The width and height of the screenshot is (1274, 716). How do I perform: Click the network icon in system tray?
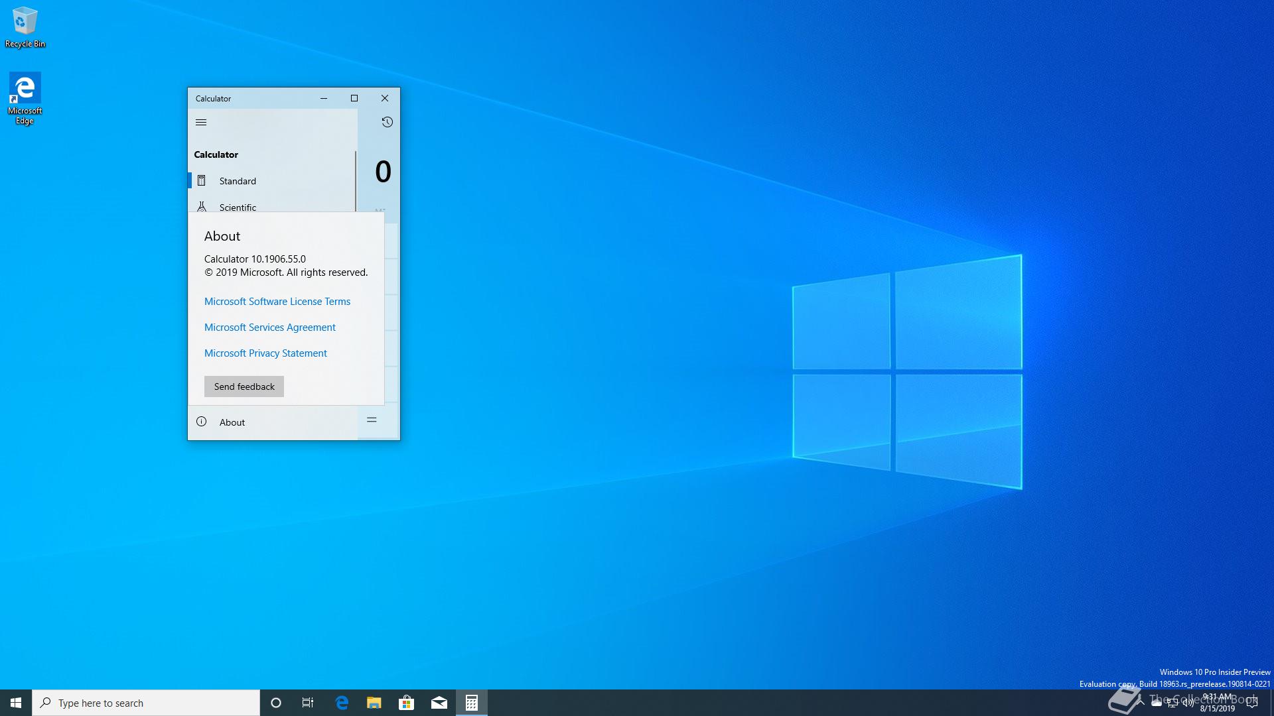pos(1172,703)
